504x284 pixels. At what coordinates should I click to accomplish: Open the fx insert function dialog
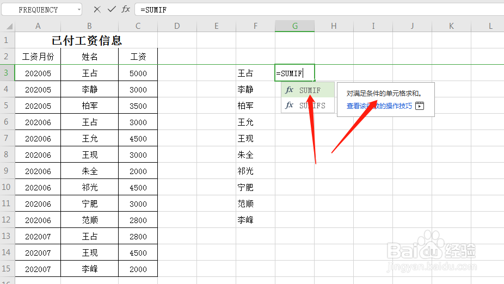click(x=126, y=9)
